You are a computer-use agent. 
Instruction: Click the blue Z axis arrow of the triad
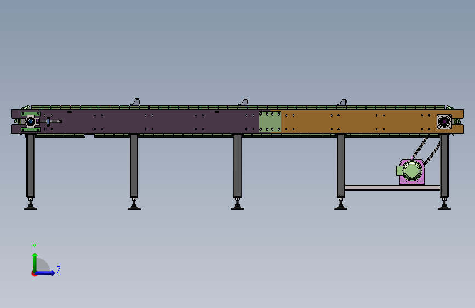pyautogui.click(x=46, y=273)
